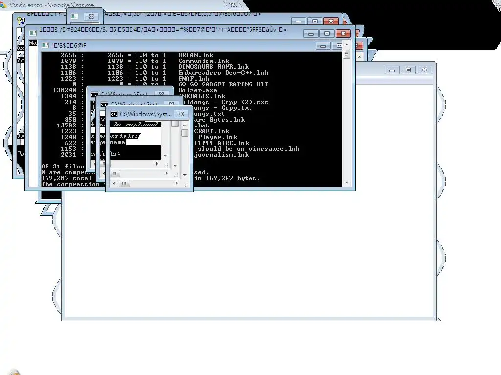501x375 pixels.
Task: Click 'Communism.lnk' in the console output
Action: 204,61
